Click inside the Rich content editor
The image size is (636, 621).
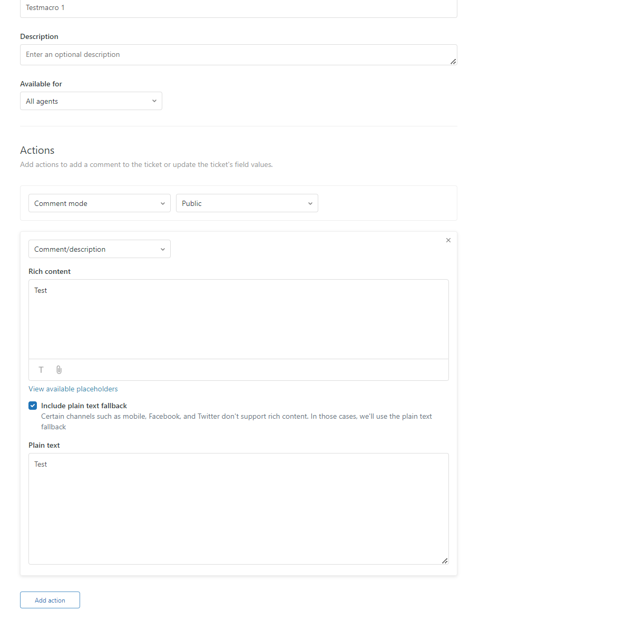pos(238,319)
